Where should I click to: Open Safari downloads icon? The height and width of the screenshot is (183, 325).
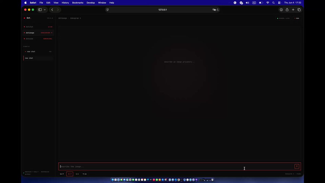point(281,10)
